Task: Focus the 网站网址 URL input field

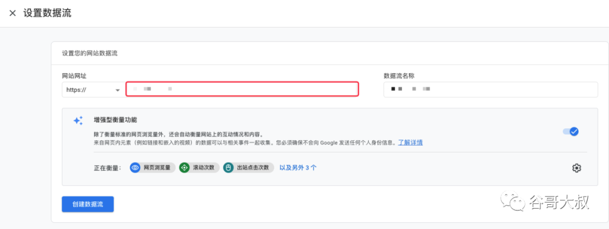Action: [242, 89]
